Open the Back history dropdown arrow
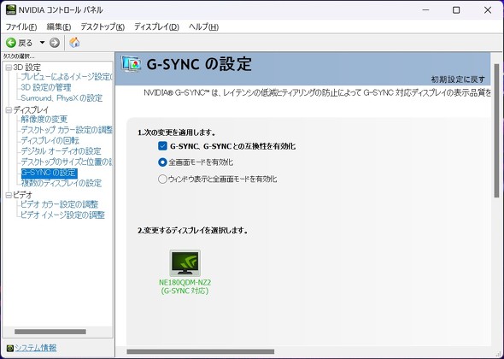This screenshot has height=359, width=504. (42, 43)
